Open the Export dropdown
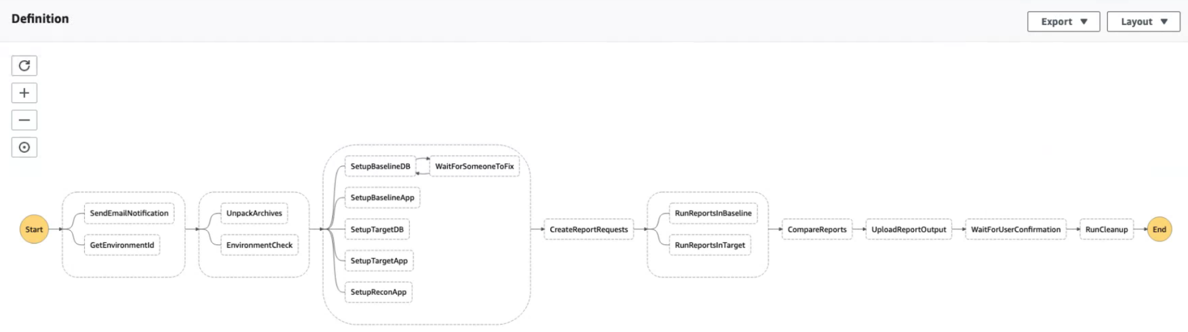Screen dimensions: 1188x332 [x=1063, y=21]
